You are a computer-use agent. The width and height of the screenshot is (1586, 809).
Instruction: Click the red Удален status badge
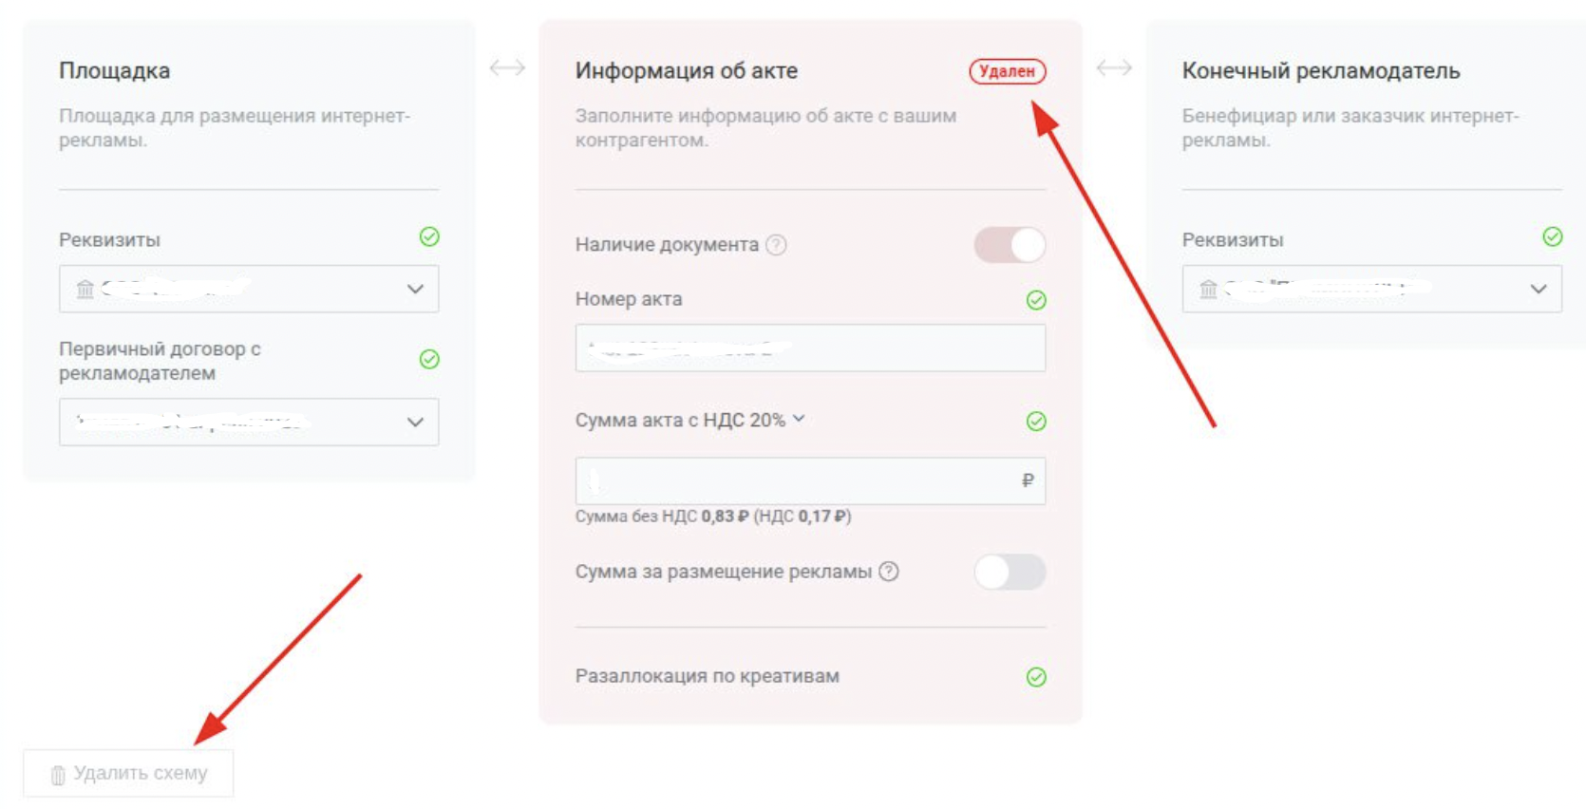click(1007, 71)
